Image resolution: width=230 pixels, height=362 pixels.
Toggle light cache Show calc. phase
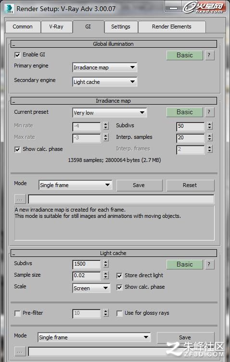(x=119, y=287)
